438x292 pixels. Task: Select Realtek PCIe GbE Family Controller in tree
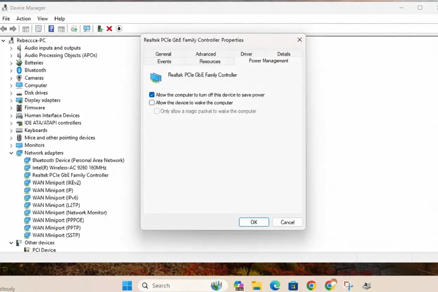pyautogui.click(x=70, y=175)
